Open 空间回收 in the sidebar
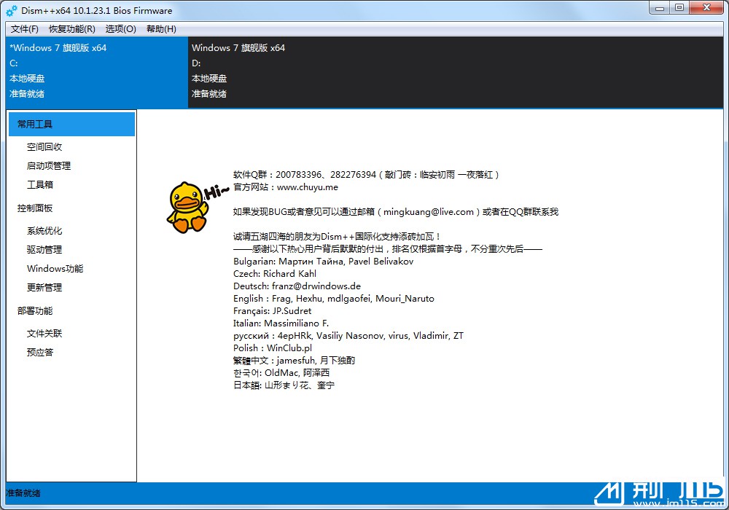 coord(44,146)
